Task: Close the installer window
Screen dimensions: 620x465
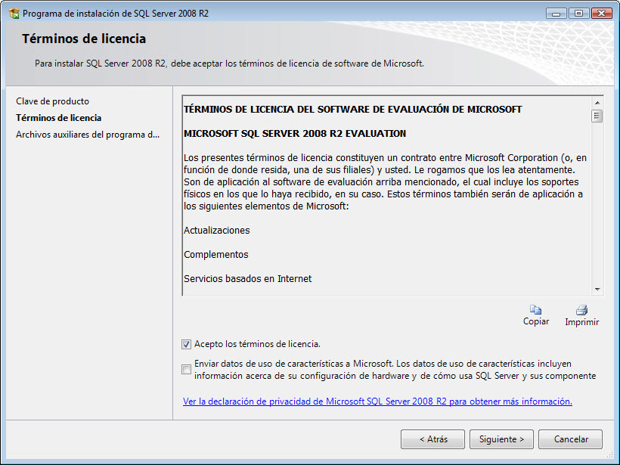Action: click(x=601, y=14)
